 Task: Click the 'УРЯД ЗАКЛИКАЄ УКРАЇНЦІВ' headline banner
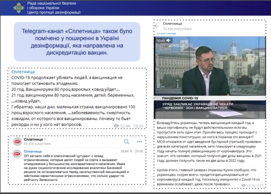197,106
